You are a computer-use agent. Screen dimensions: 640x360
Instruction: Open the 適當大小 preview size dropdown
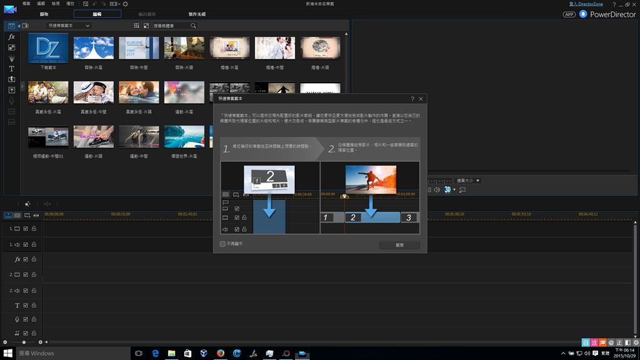point(468,181)
